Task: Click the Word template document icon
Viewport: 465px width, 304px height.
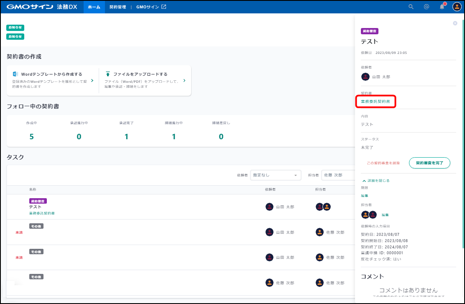Action: coord(15,74)
